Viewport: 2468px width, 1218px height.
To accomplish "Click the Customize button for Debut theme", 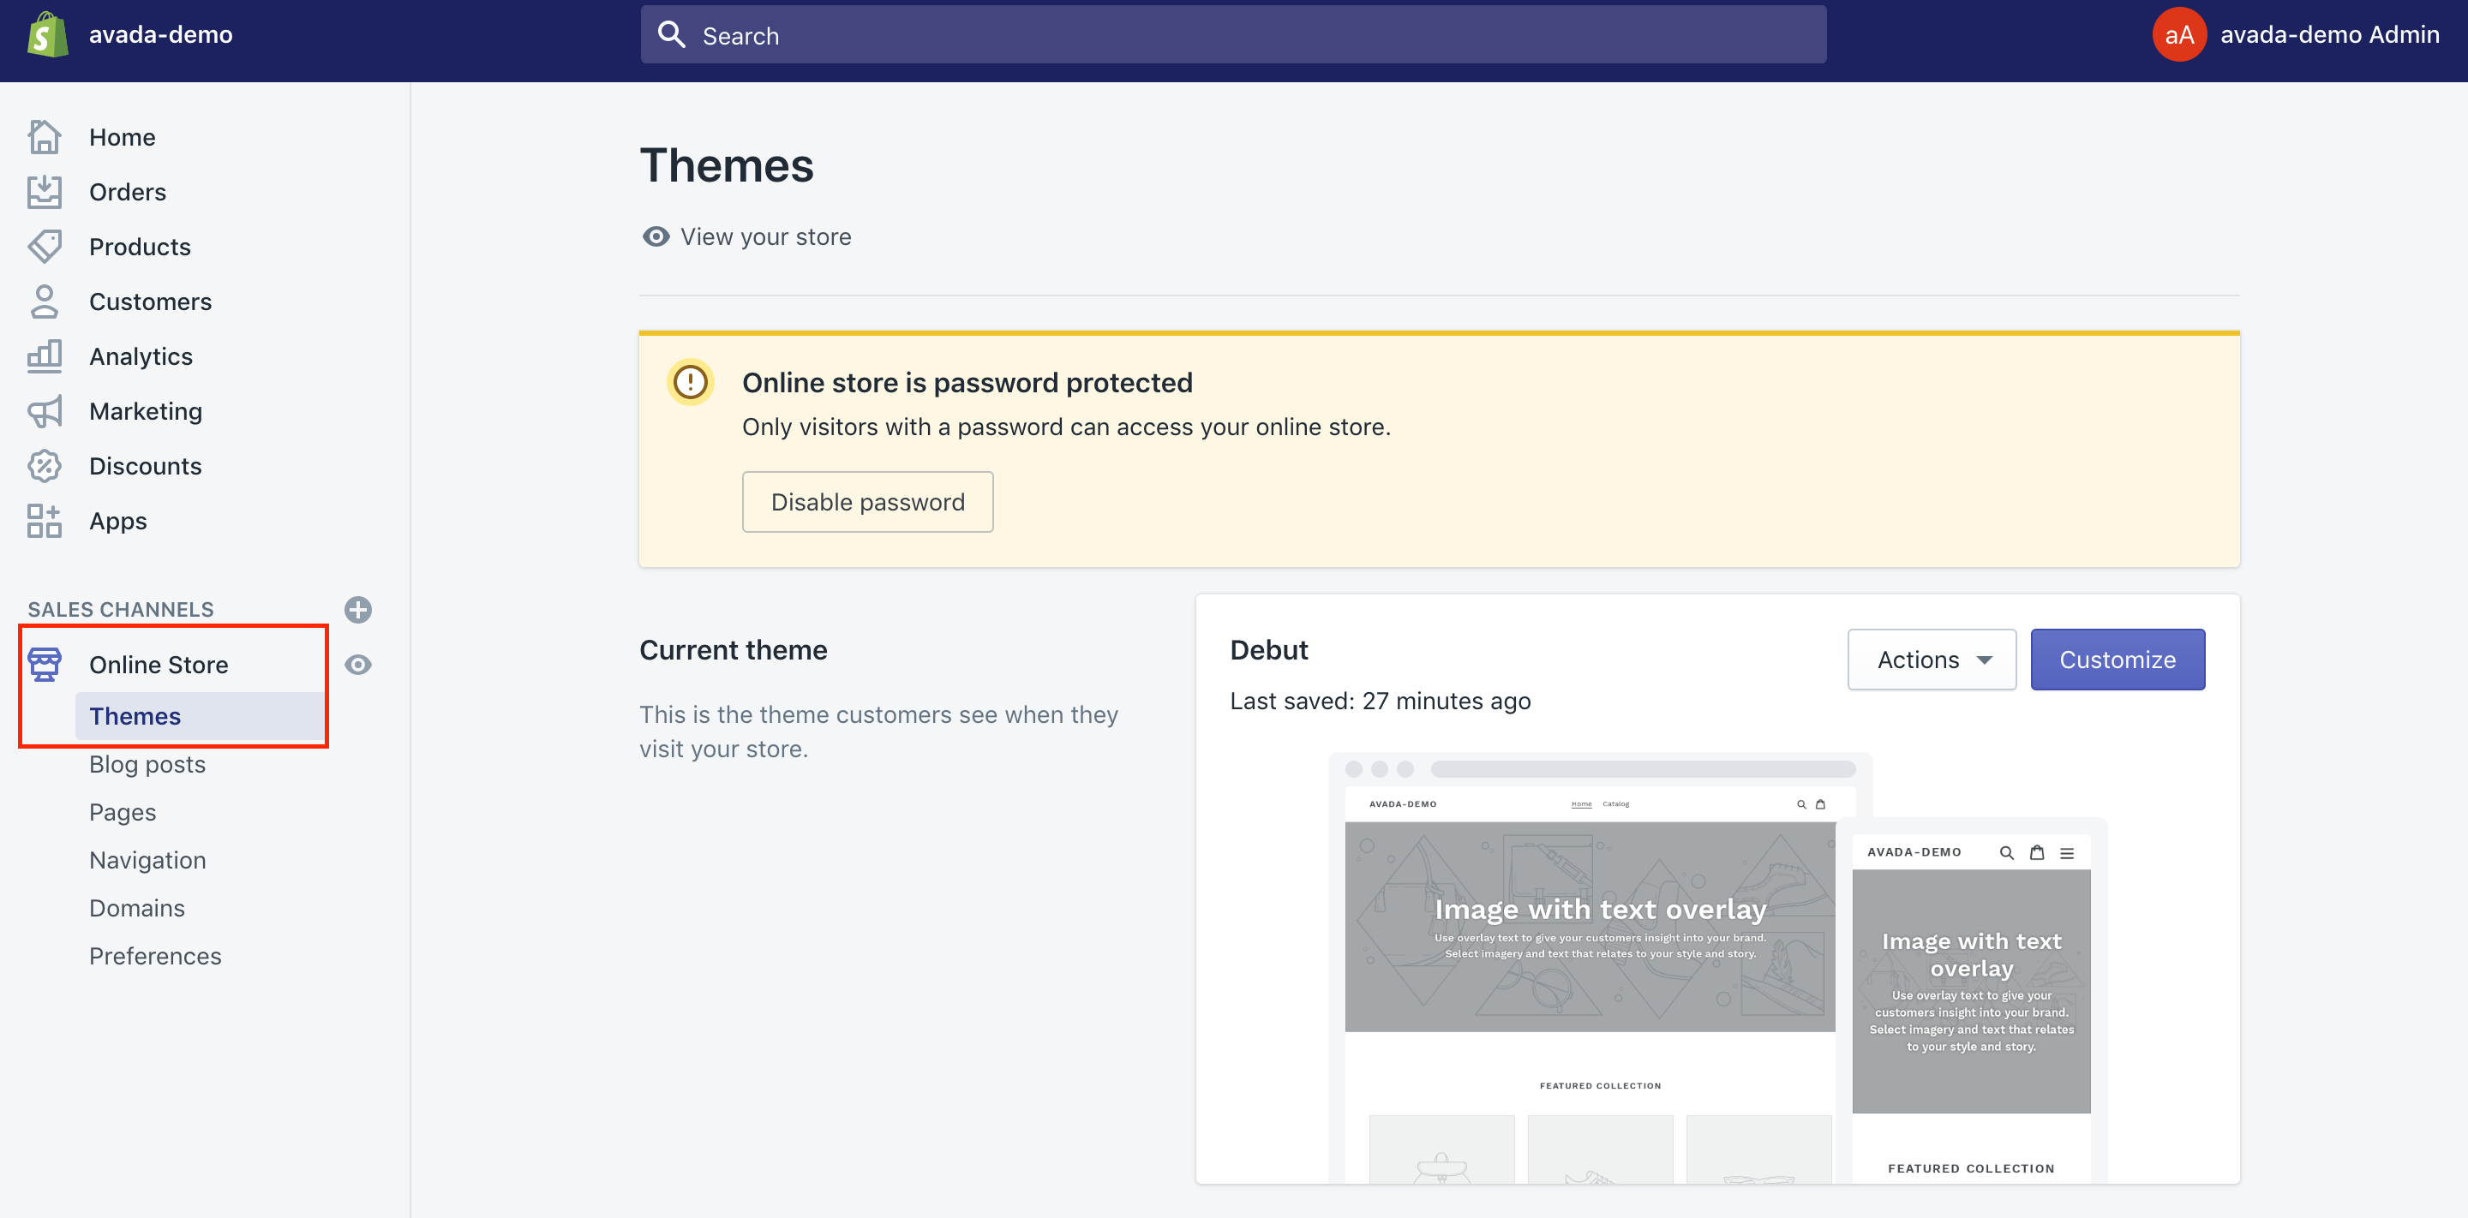I will (2118, 658).
